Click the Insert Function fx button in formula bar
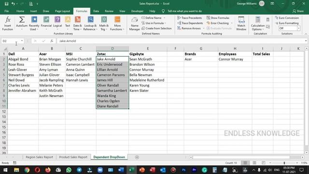The image size is (309, 174). 52,41
